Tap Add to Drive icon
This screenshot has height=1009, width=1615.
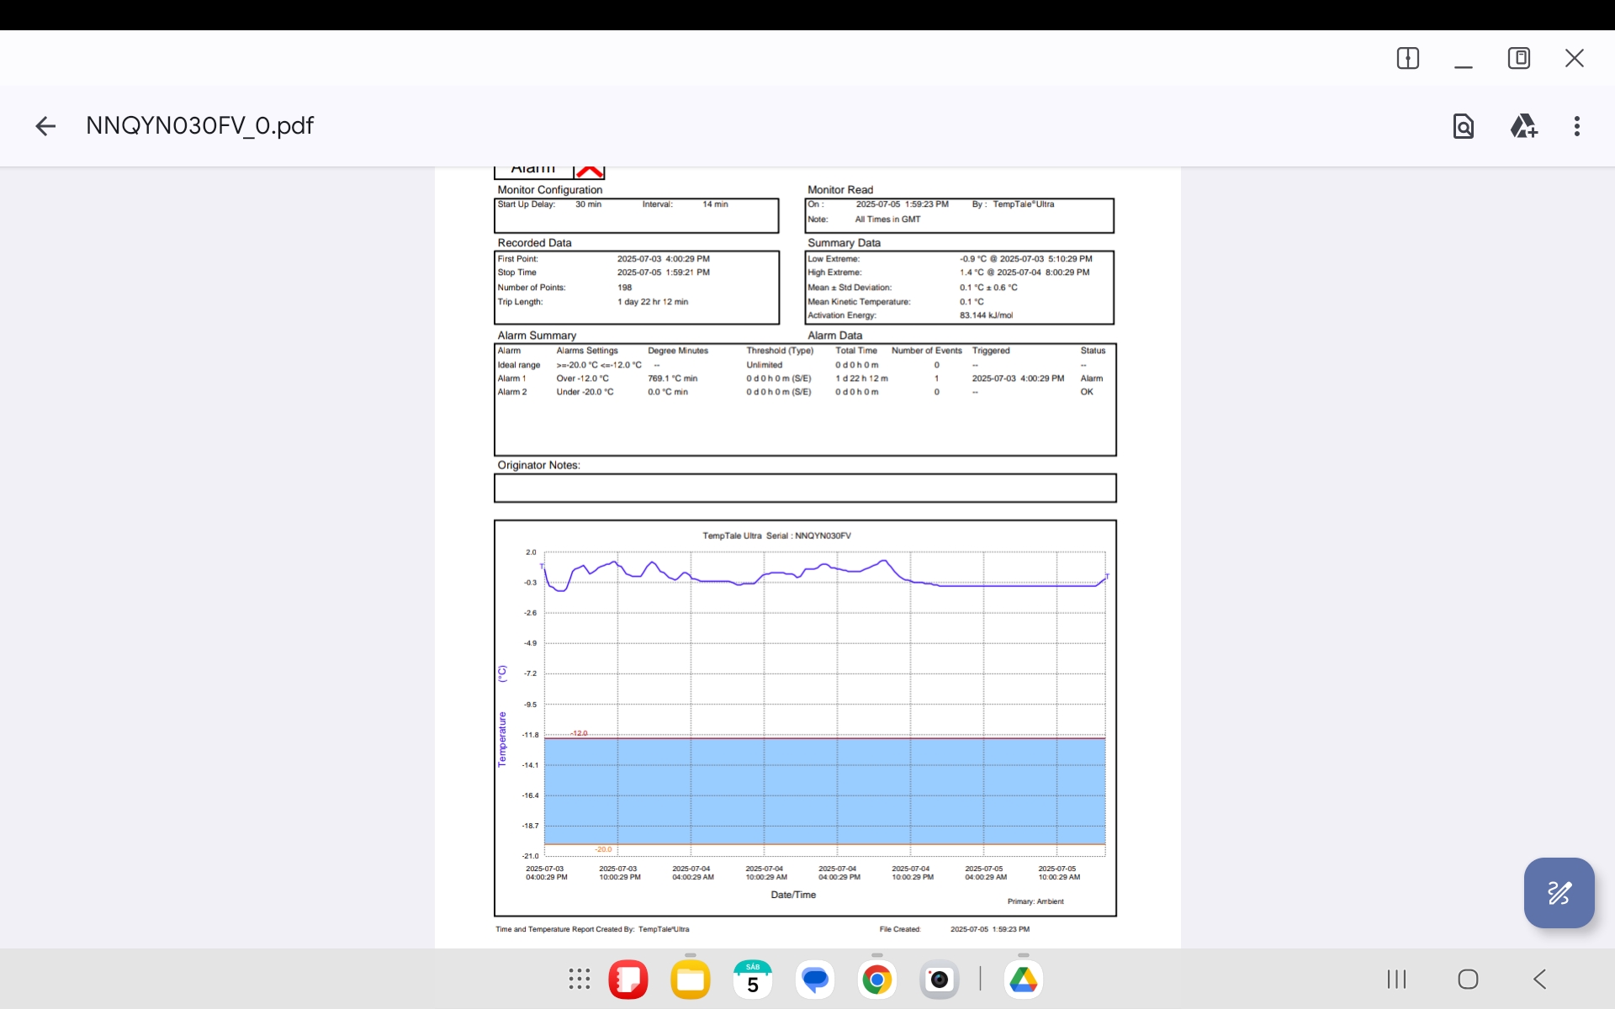point(1522,126)
